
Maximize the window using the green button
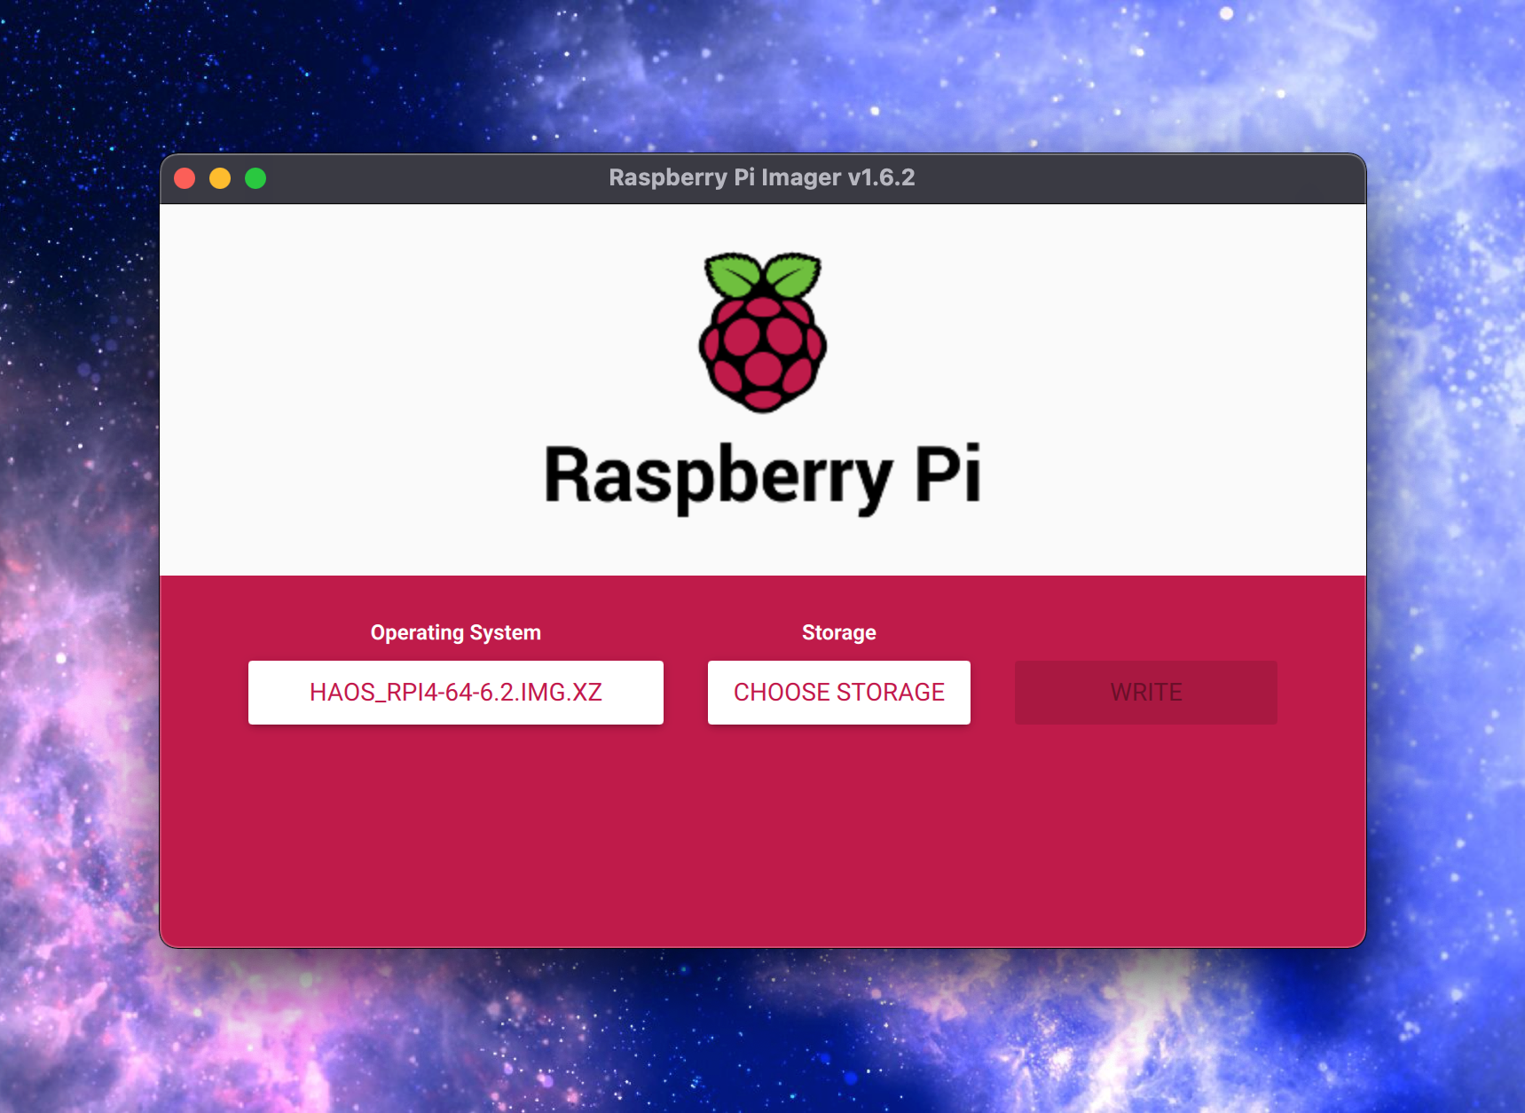point(255,178)
